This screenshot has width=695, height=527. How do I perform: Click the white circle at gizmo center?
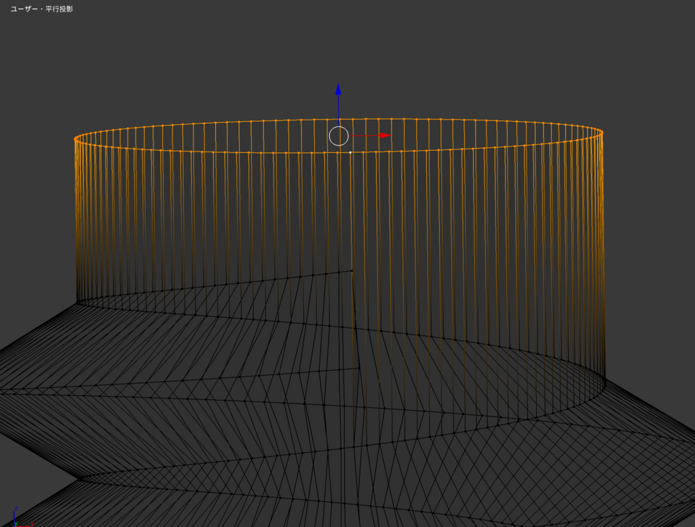[339, 136]
